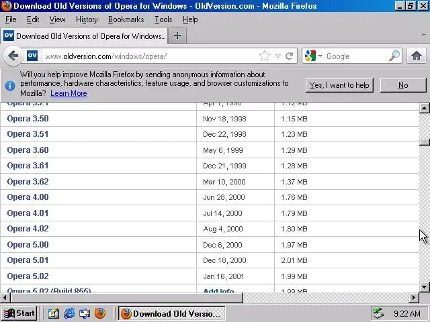Click the blue info icon in notification bar
This screenshot has height=322, width=430.
[x=10, y=86]
